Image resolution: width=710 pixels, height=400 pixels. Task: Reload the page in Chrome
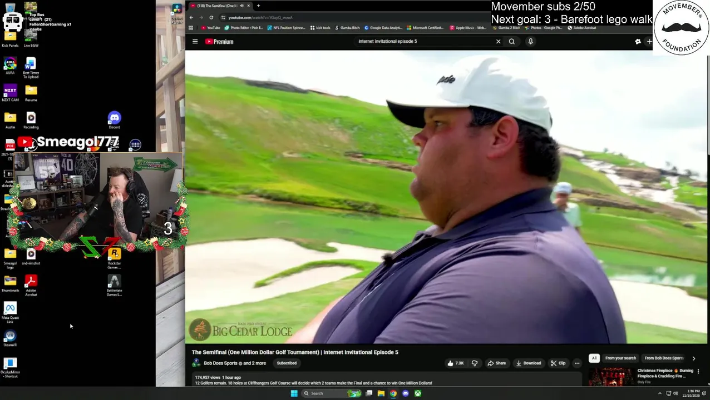[211, 17]
